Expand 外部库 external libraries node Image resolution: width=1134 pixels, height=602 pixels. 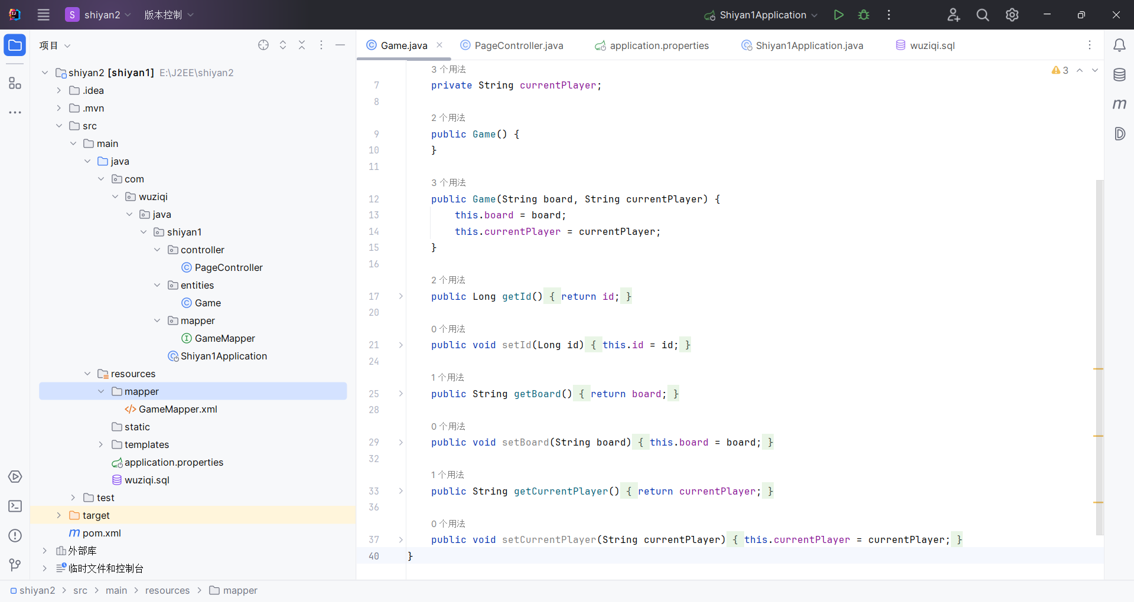point(44,551)
